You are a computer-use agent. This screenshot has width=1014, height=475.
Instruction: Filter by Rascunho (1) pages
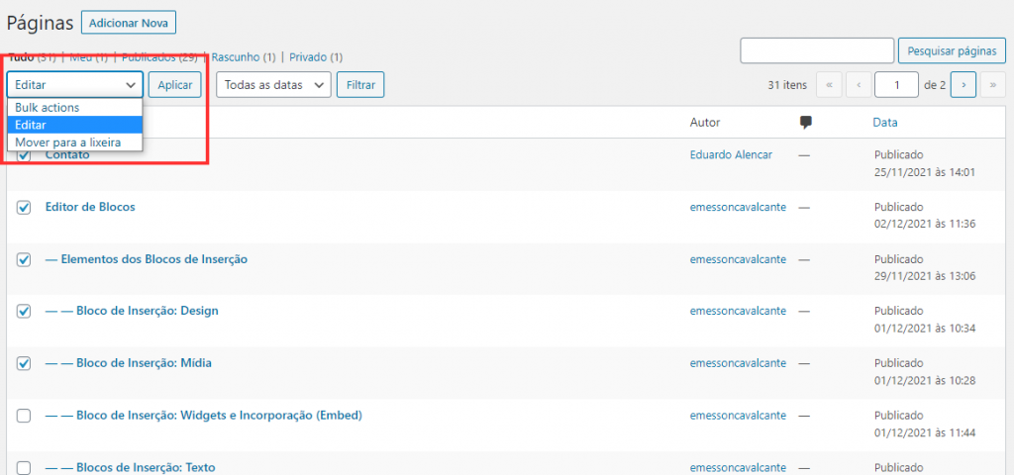(x=244, y=56)
